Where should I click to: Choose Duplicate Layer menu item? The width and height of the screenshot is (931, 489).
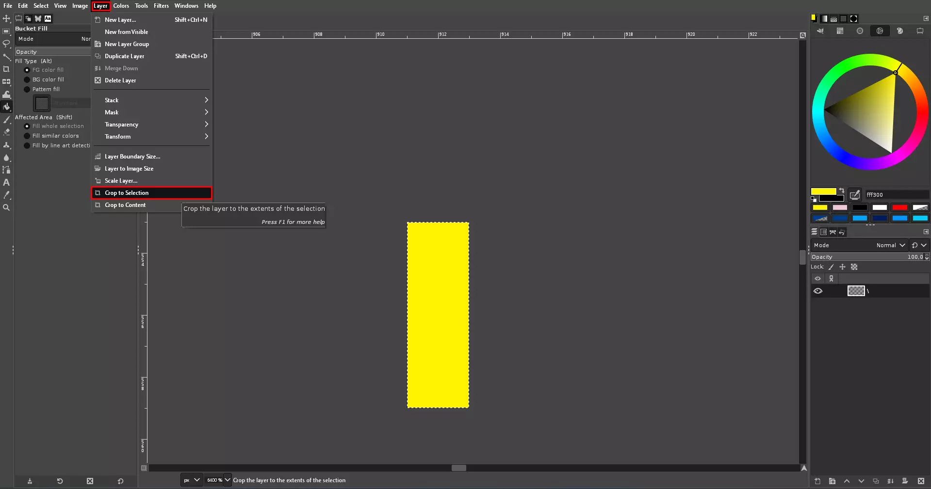(x=152, y=56)
